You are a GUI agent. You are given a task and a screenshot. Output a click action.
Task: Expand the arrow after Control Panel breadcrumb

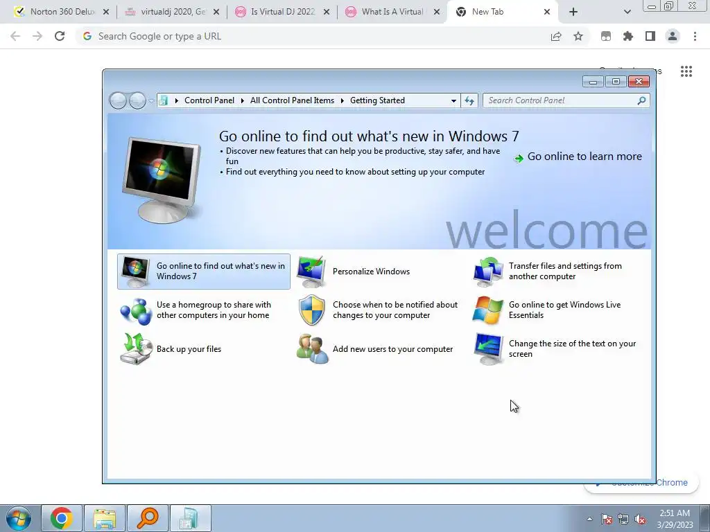click(243, 100)
